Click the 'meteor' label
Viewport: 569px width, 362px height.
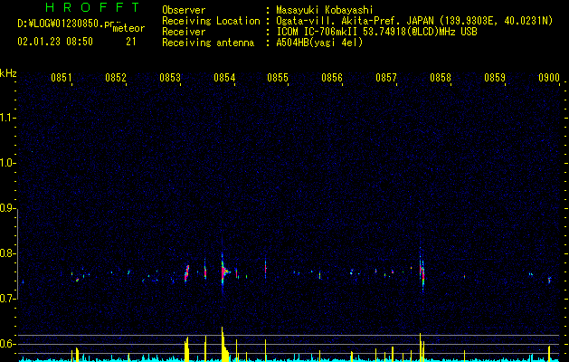tap(128, 28)
